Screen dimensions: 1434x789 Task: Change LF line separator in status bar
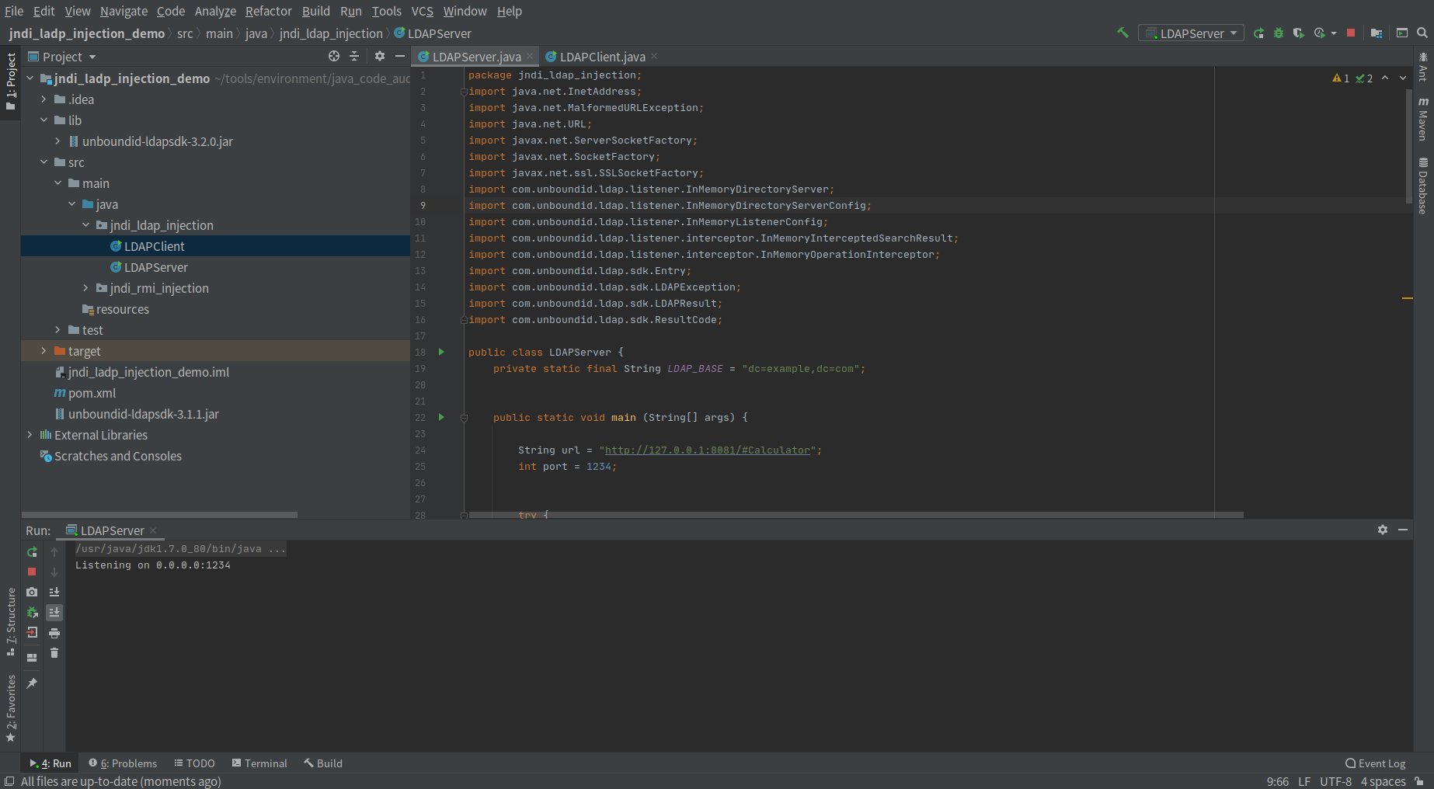pos(1304,781)
